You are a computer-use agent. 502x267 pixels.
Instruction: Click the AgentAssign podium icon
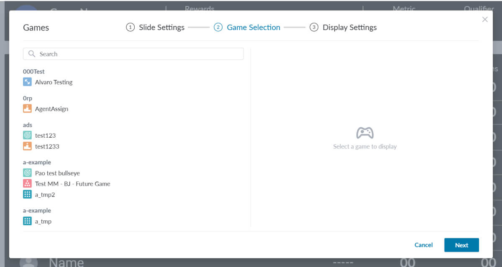point(27,109)
